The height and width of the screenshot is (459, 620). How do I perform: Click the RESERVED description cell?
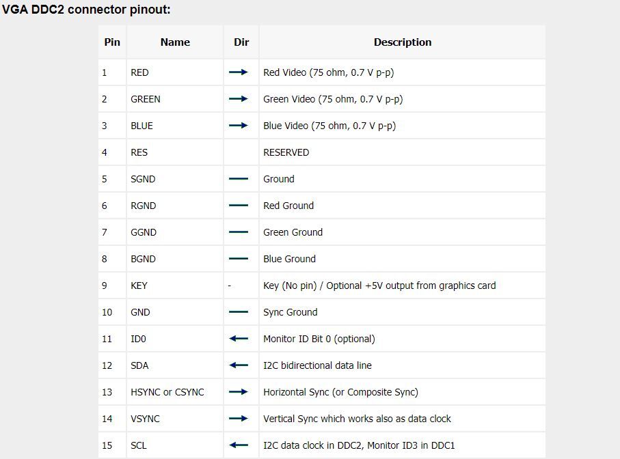tap(403, 152)
